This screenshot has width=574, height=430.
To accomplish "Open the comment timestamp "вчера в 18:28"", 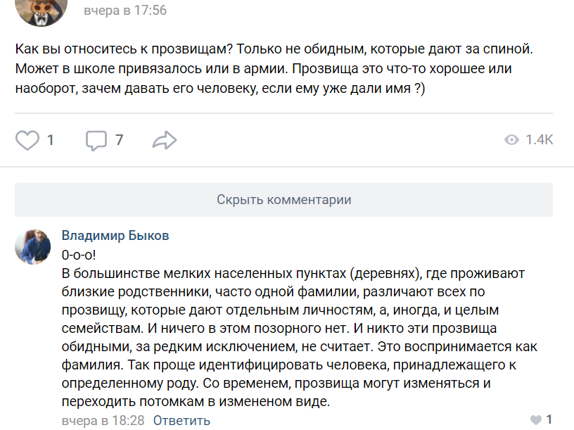I will point(103,421).
